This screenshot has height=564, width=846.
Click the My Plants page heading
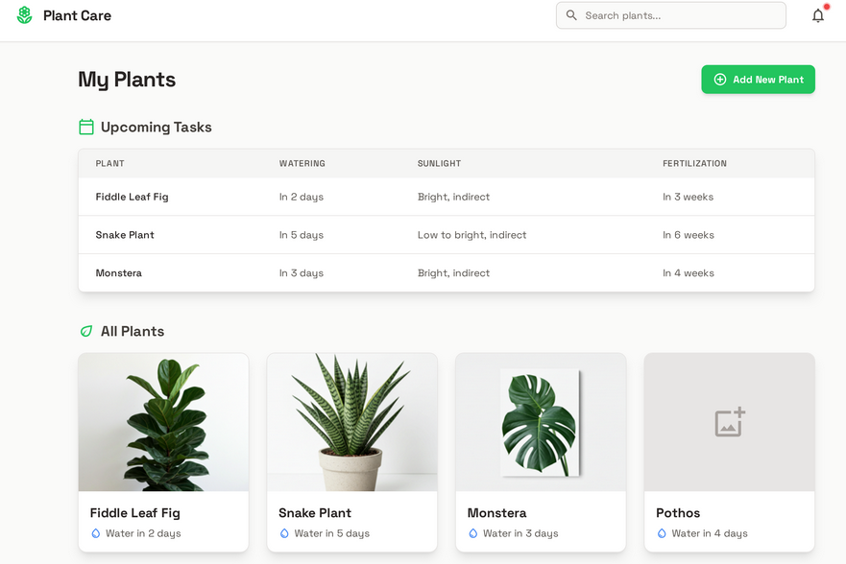click(127, 80)
